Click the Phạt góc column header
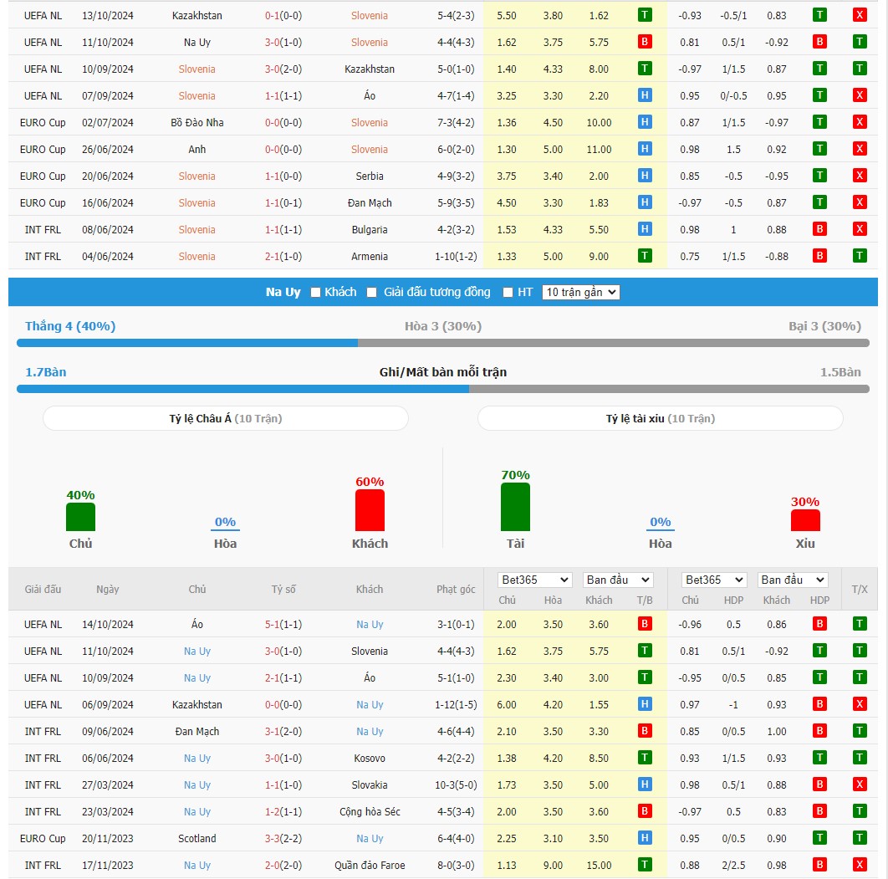888x879 pixels. pyautogui.click(x=456, y=589)
